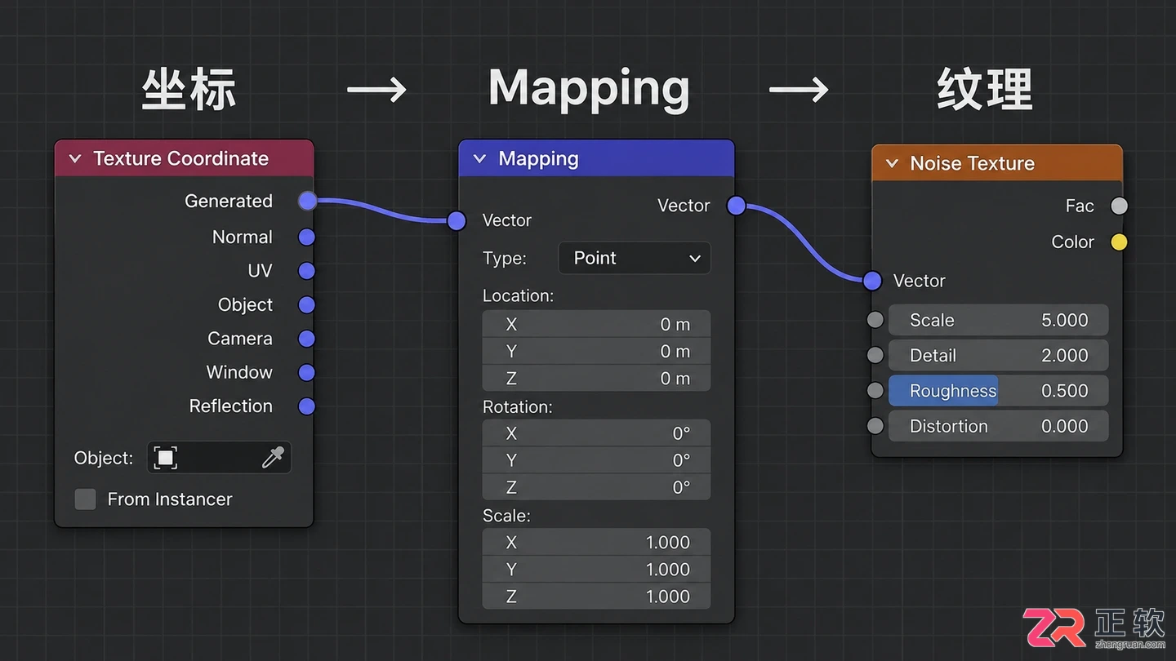Click the Noise Texture node title
This screenshot has width=1176, height=661.
tap(972, 163)
